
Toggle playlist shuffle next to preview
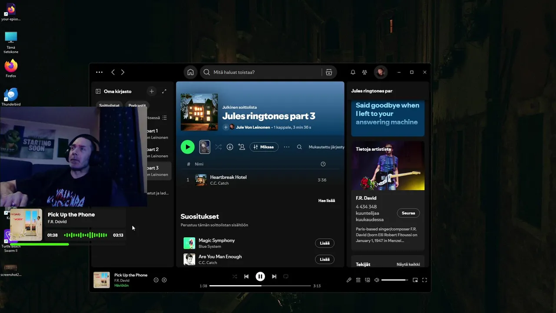coord(218,147)
